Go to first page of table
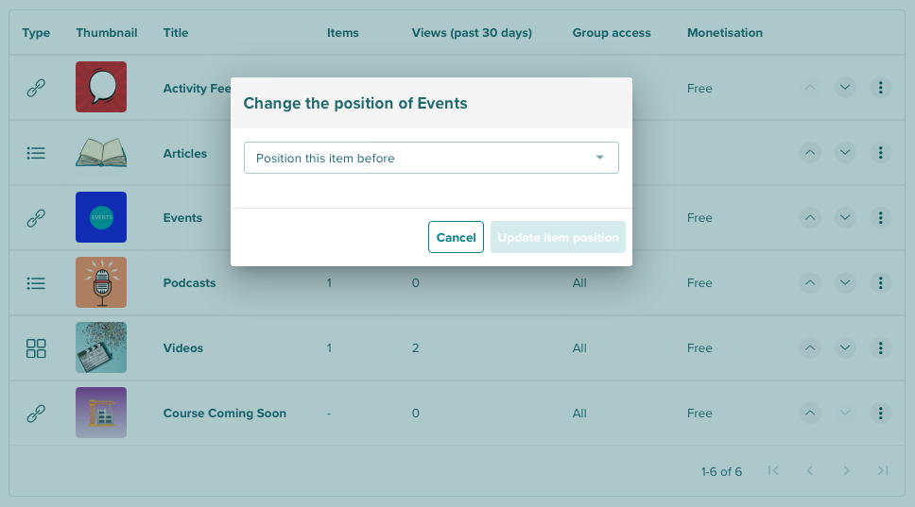915x507 pixels. tap(774, 471)
